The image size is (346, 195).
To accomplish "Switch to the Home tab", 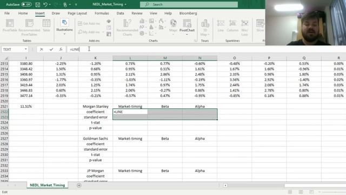I will pyautogui.click(x=23, y=13).
